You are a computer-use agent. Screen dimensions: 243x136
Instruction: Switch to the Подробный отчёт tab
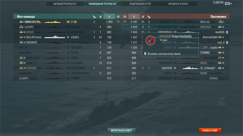(x=140, y=4)
